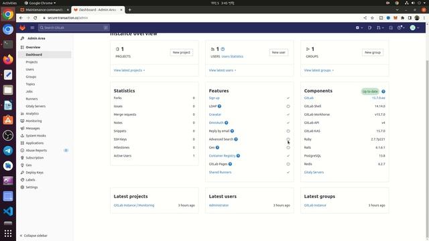Screen dimensions: 429x241
Task: Click the New group button
Action: point(373,52)
